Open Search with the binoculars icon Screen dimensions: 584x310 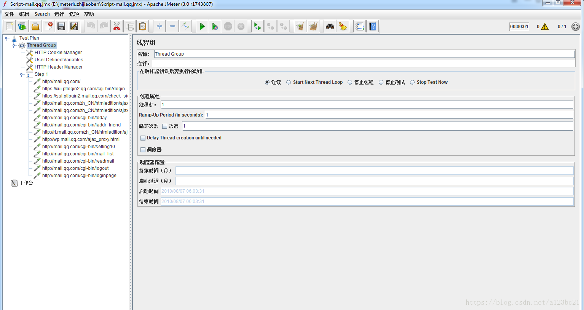[330, 26]
